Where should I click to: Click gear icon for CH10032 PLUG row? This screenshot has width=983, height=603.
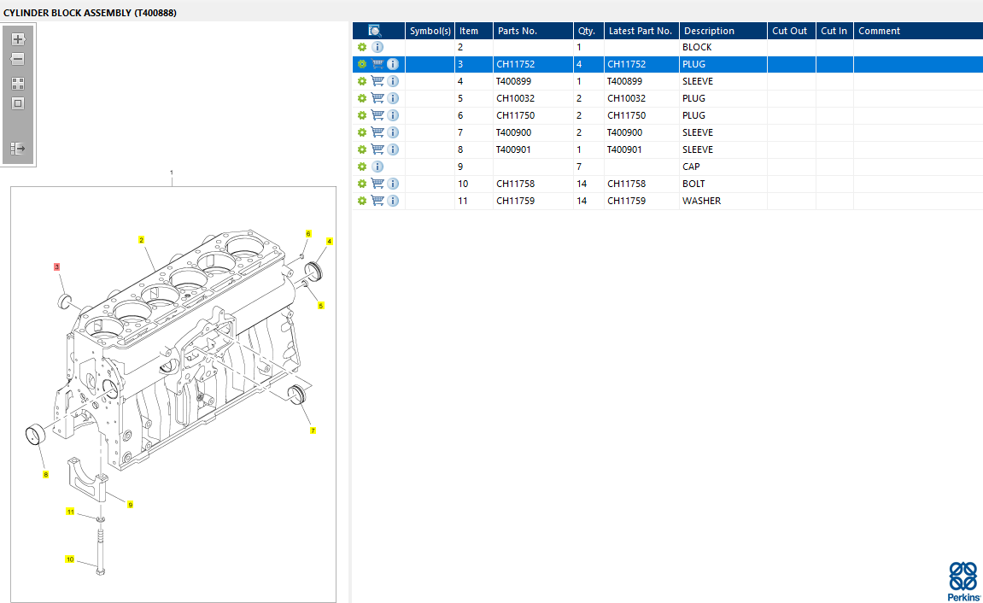[x=362, y=98]
